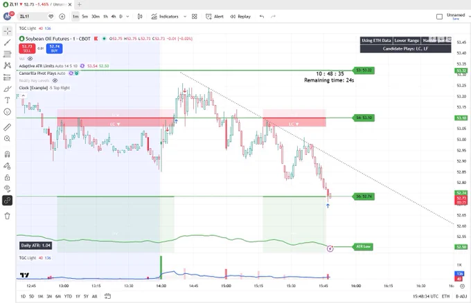Select the 1h timeframe
471x303 pixels.
click(105, 17)
